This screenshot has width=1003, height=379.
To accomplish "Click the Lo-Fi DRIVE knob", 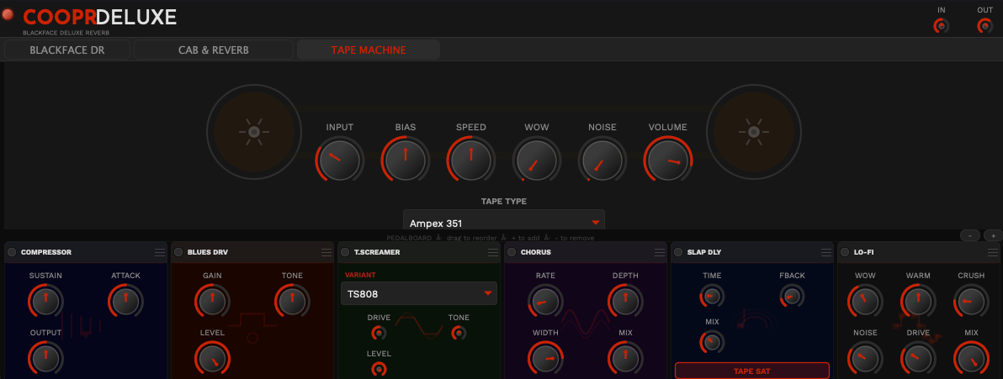I will (x=919, y=358).
